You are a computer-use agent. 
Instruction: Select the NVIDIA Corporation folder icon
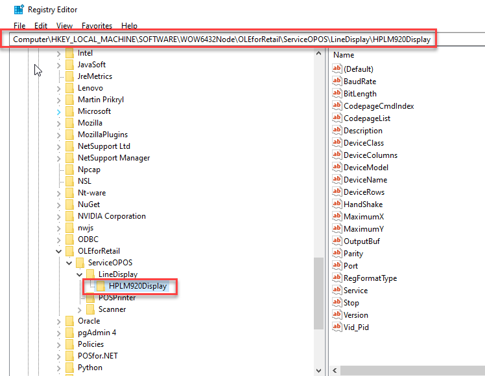tap(69, 216)
